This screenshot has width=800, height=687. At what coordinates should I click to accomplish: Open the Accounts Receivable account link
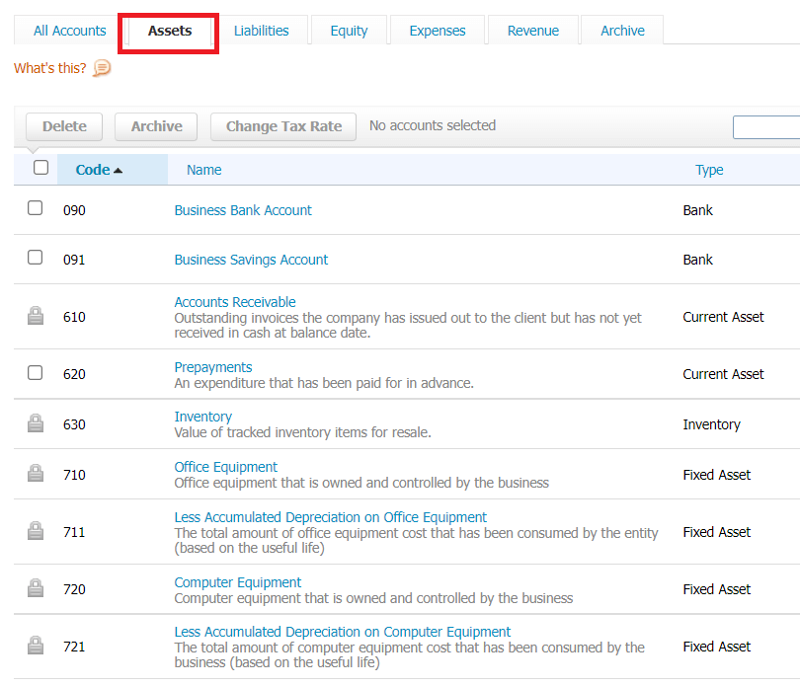[x=235, y=302]
